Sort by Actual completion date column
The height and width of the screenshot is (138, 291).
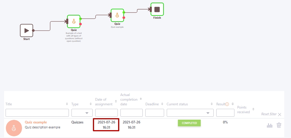tap(141, 99)
